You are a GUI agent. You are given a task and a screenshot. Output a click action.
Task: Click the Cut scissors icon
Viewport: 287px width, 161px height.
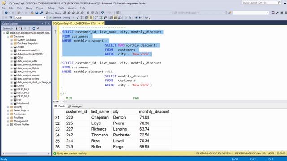[88, 13]
